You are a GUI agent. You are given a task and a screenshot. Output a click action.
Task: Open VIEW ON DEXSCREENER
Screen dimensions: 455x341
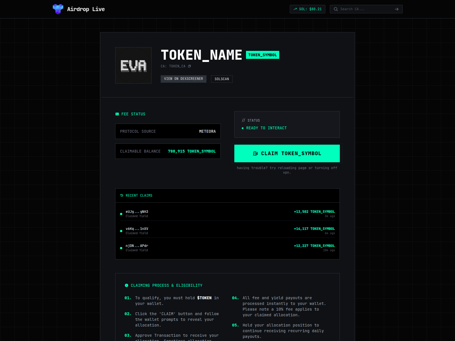pyautogui.click(x=183, y=79)
